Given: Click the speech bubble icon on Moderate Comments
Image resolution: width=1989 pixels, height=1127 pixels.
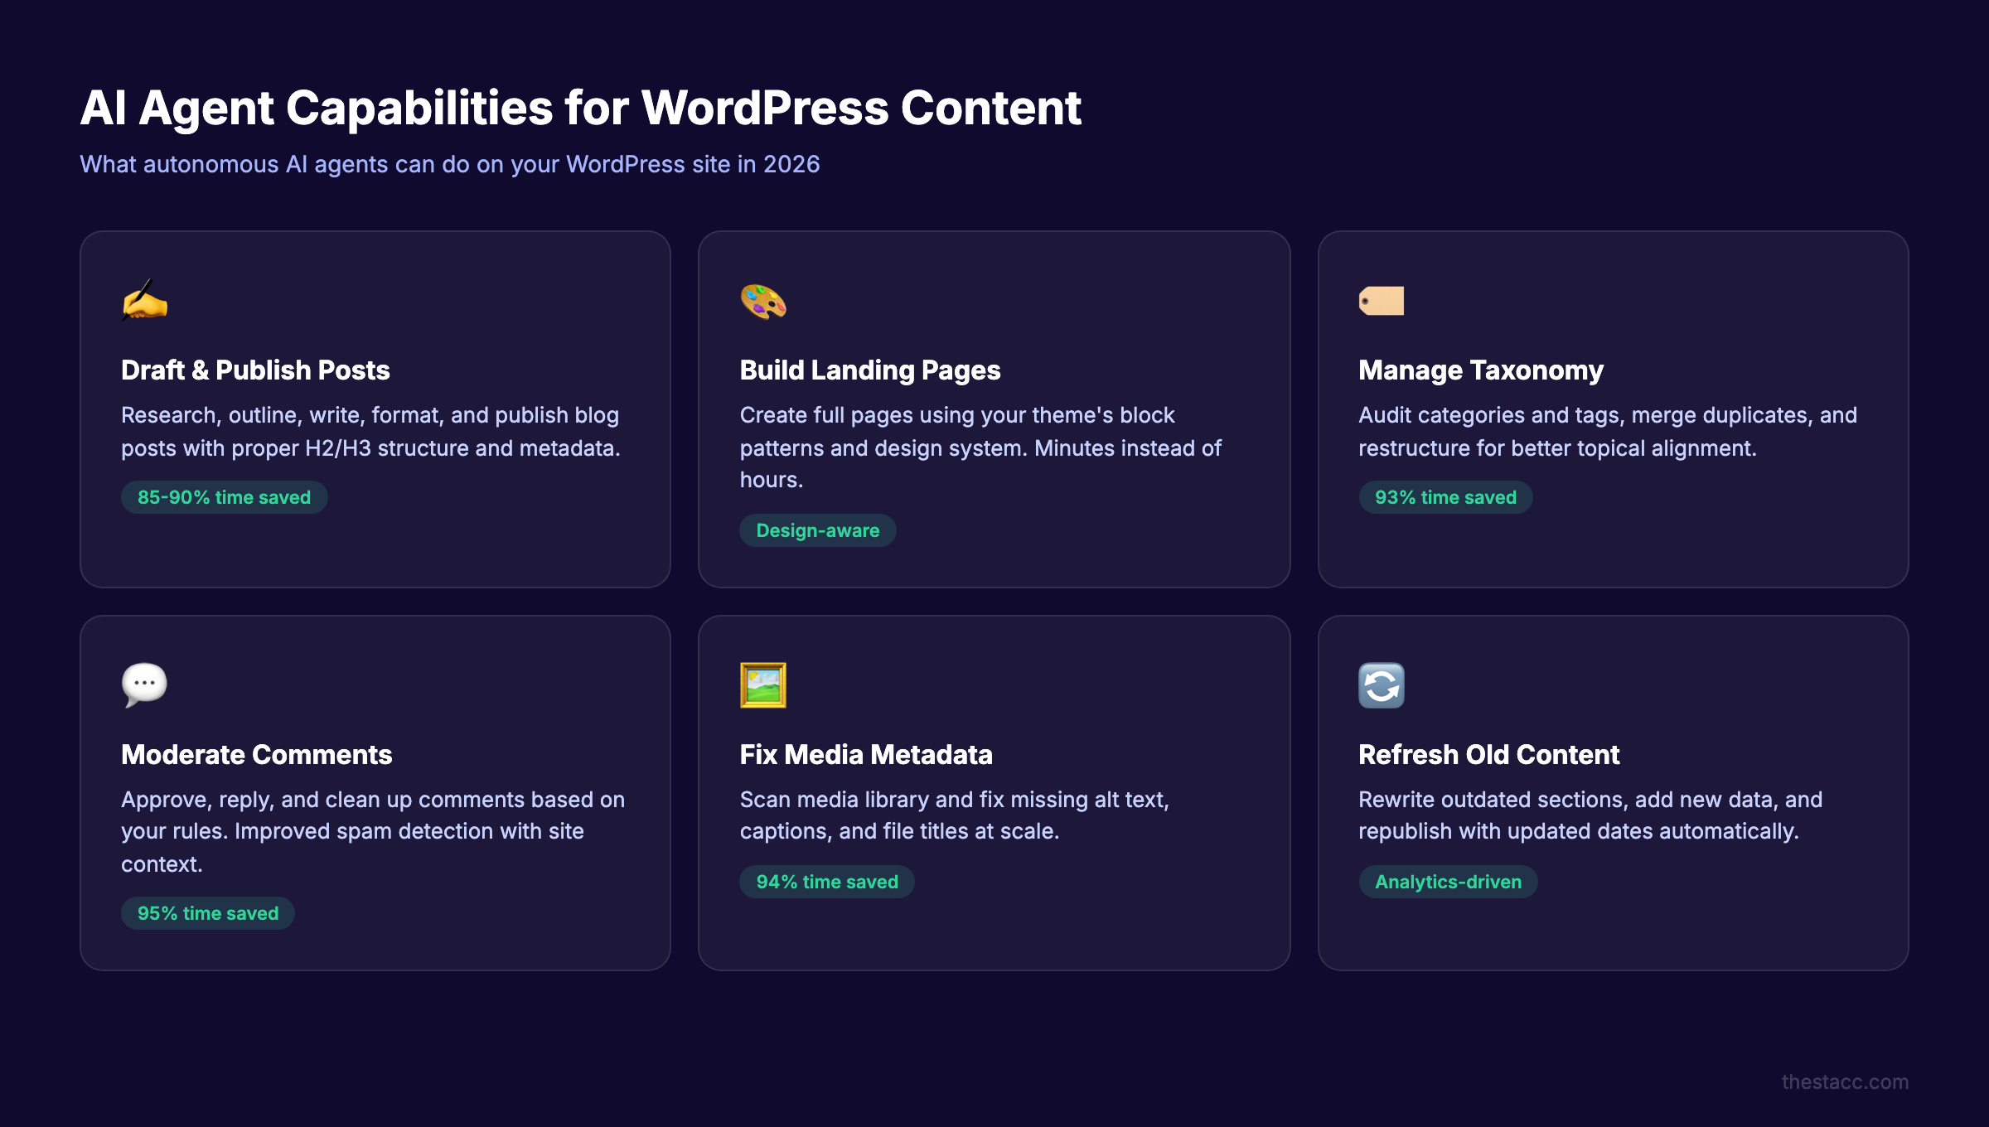Looking at the screenshot, I should [x=144, y=684].
